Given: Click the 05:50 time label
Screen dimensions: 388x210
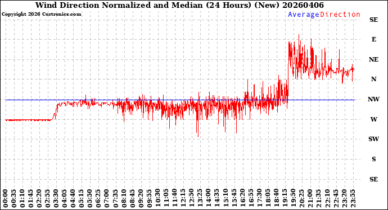Looking at the screenshot, I should point(90,198).
